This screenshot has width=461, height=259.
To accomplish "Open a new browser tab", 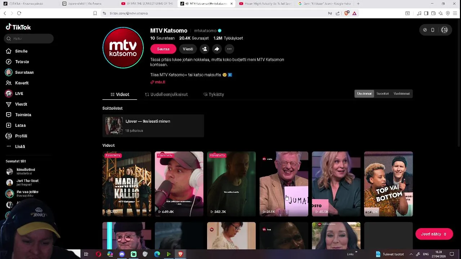I will (358, 4).
